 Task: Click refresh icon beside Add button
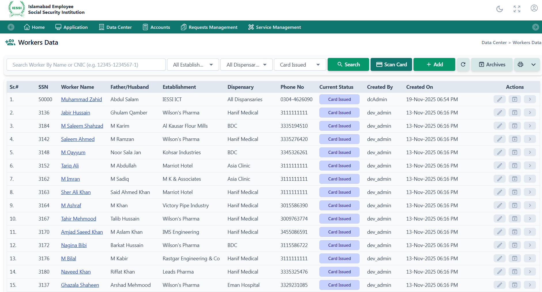point(463,65)
